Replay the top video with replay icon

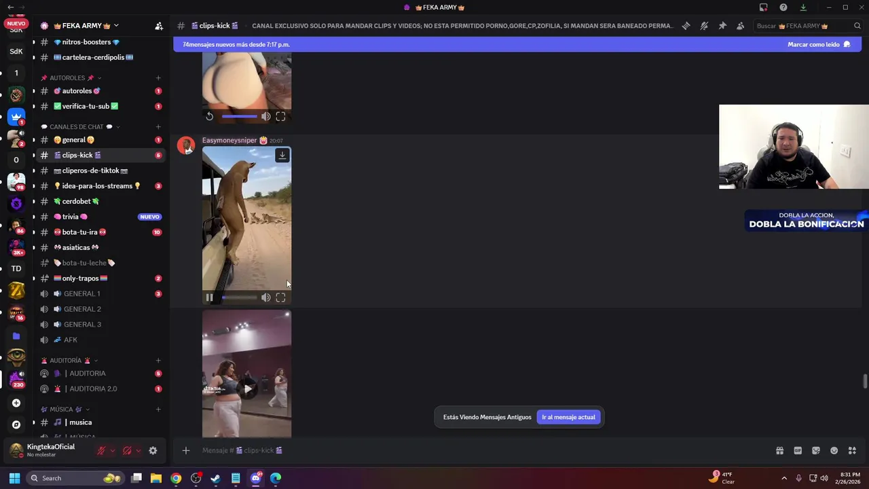pos(209,116)
